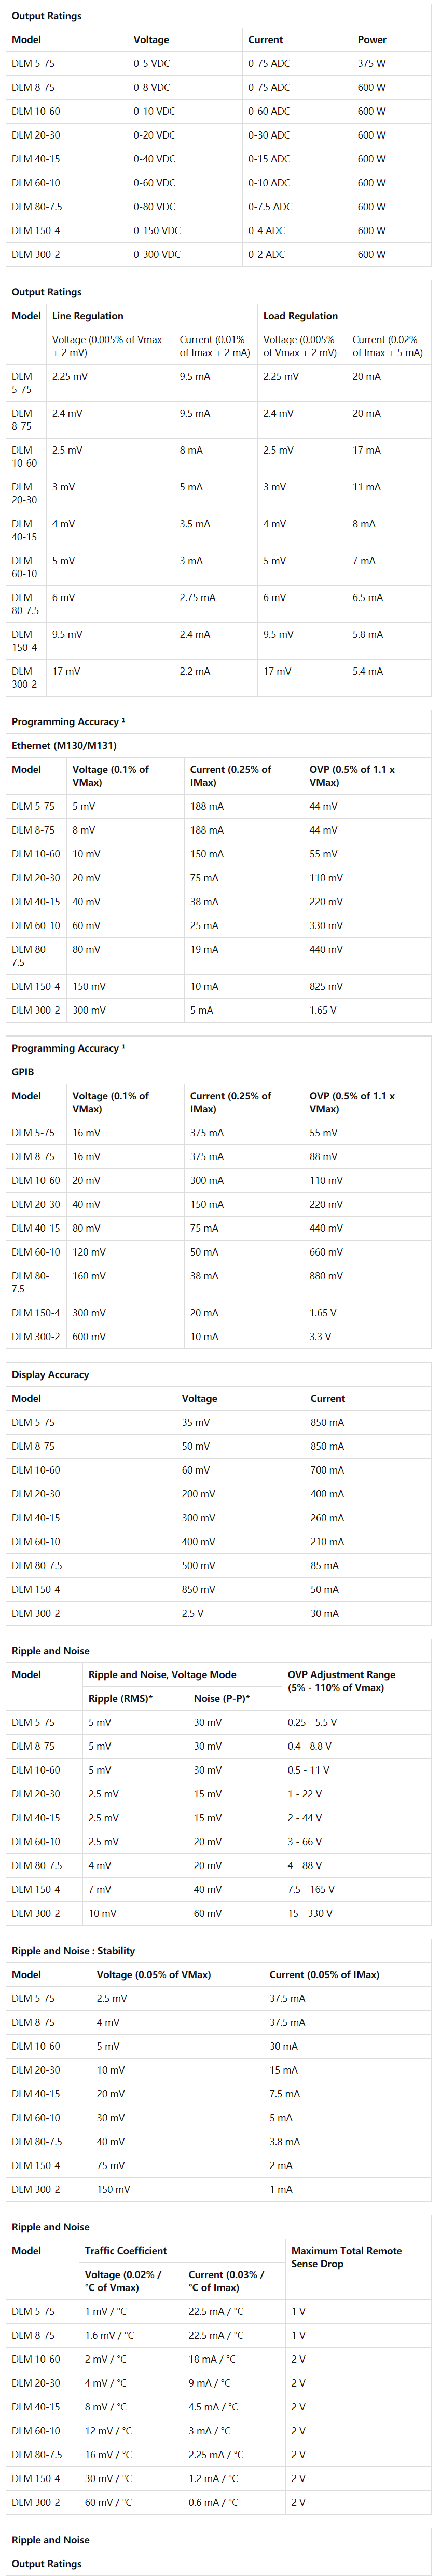
Task: Click the Line Regulation column header
Action: pyautogui.click(x=88, y=316)
